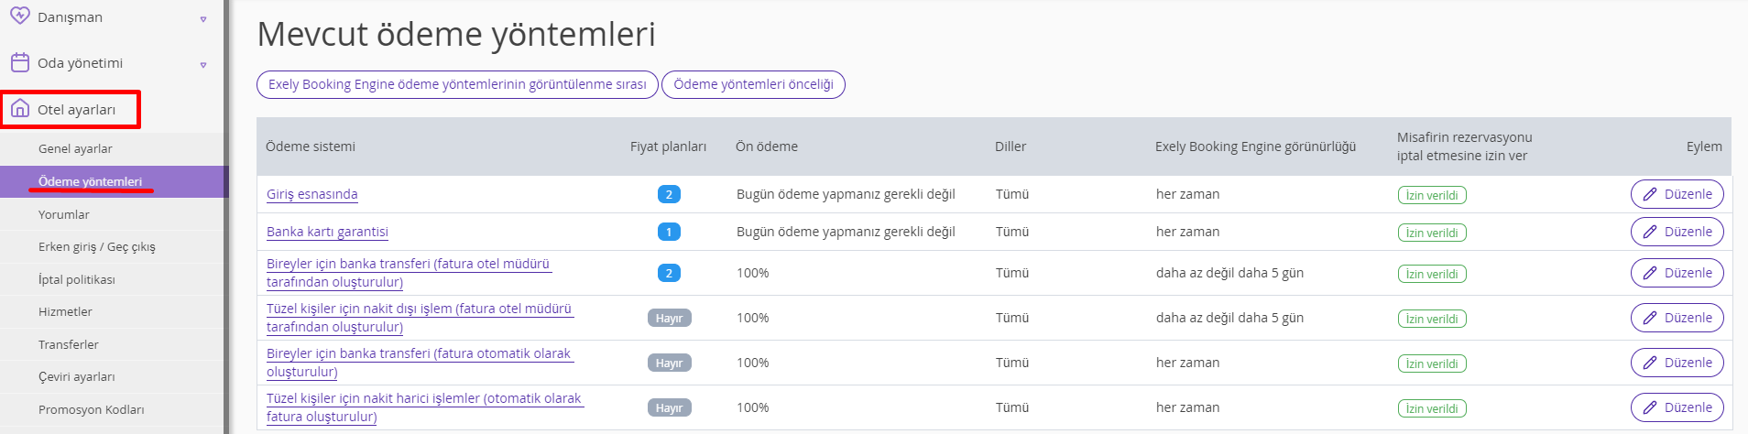
Task: Select Yorumlar submenu item
Action: pyautogui.click(x=64, y=214)
